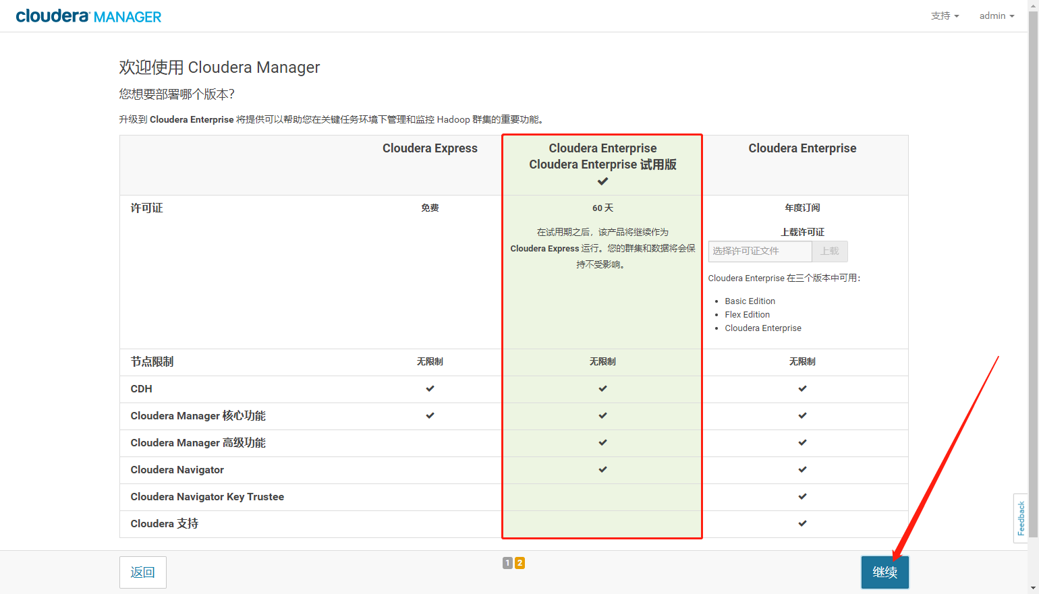Click the 60 天 trial duration text
Screen dimensions: 1039x594
point(602,208)
